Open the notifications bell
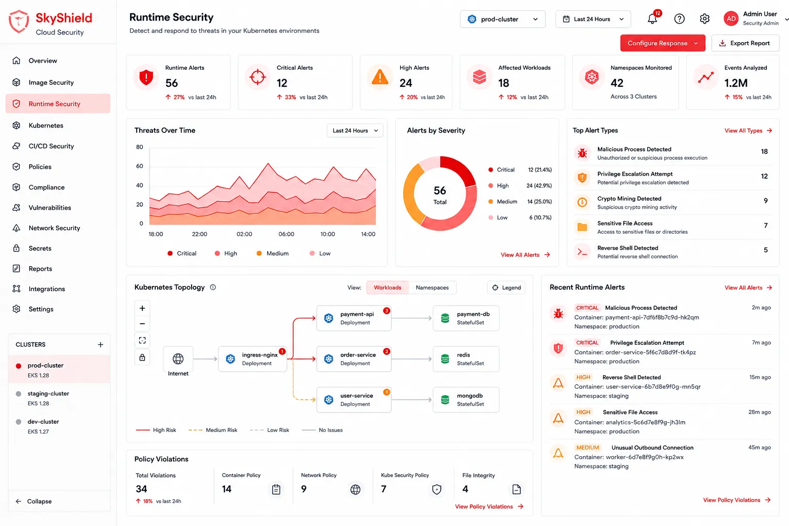Image resolution: width=789 pixels, height=526 pixels. tap(652, 18)
